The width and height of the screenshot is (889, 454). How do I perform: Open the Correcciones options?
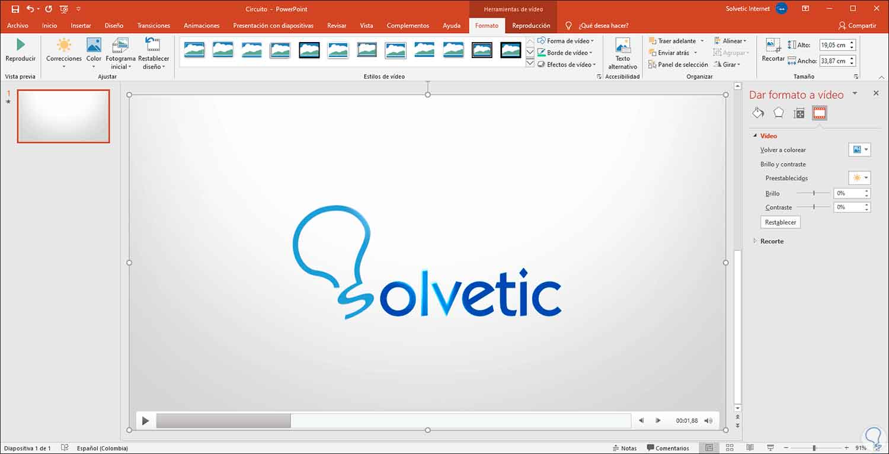tap(64, 53)
